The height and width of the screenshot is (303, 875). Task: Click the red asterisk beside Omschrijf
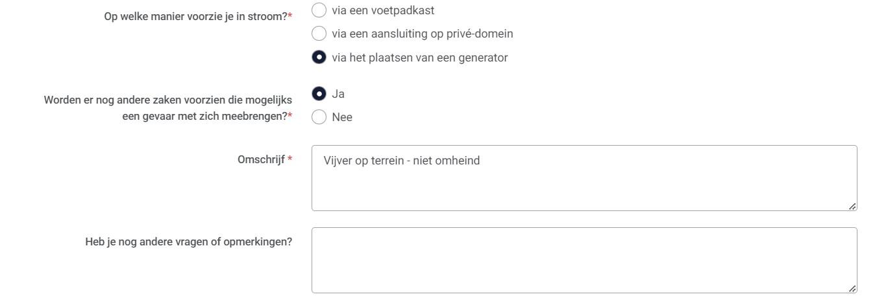tap(290, 160)
